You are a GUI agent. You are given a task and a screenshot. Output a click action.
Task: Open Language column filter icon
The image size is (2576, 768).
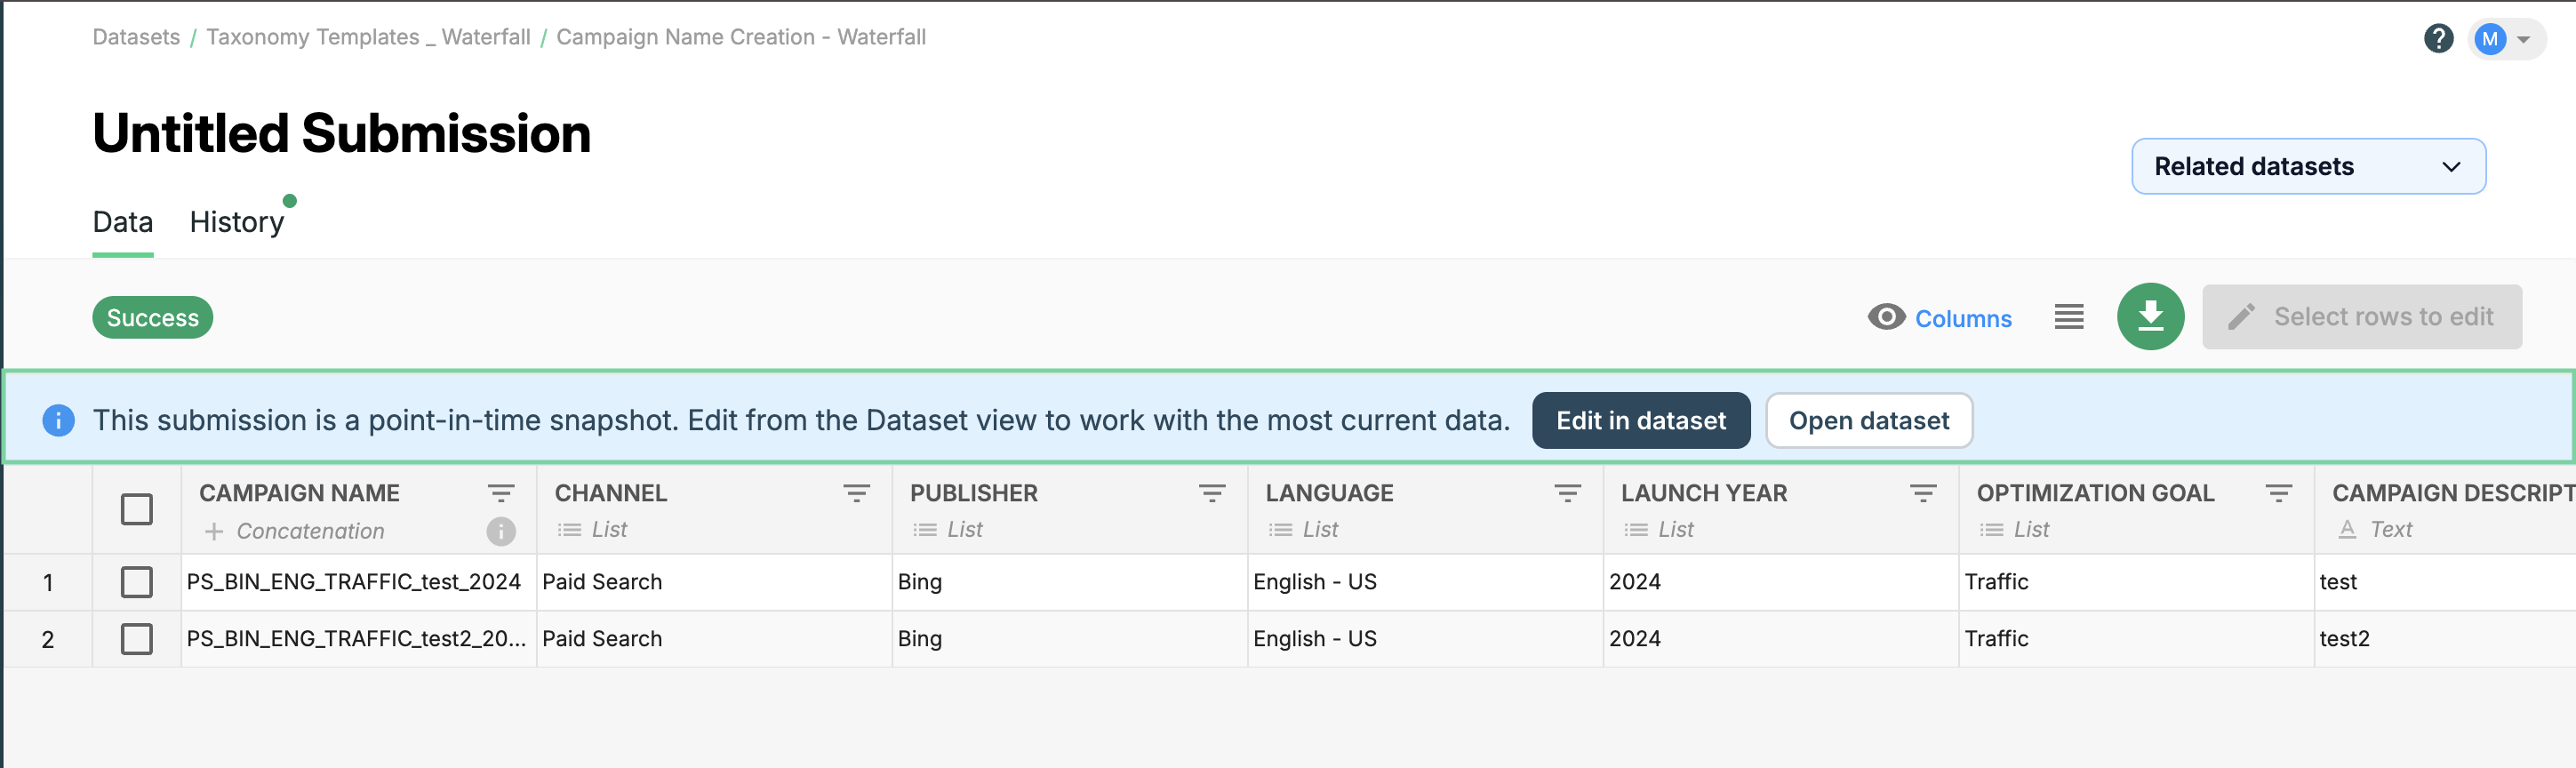point(1567,493)
